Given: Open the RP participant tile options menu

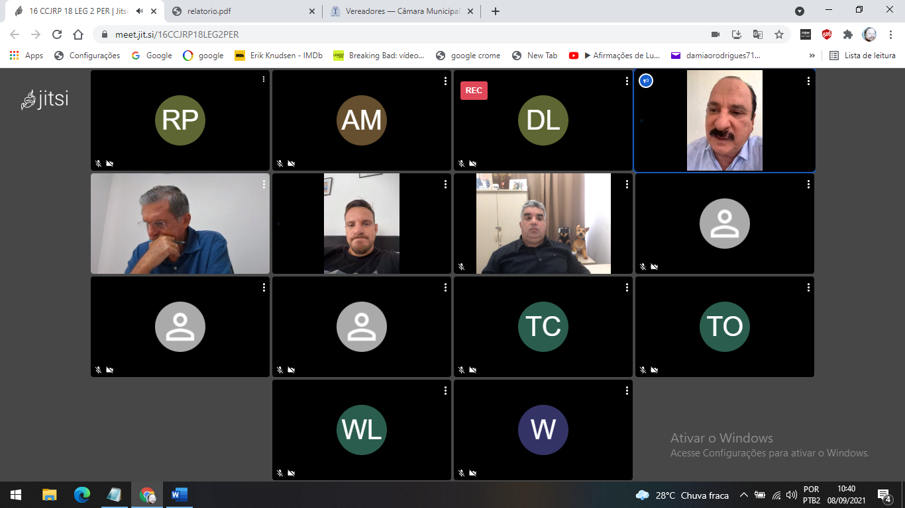Looking at the screenshot, I should point(264,80).
